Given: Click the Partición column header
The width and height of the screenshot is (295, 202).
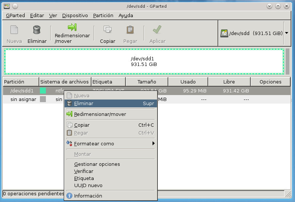Looking at the screenshot, I should pyautogui.click(x=21, y=82).
